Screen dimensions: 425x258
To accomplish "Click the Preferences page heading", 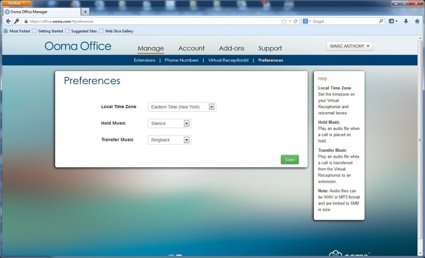I will pos(92,81).
